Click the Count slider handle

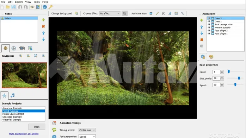tap(229, 72)
